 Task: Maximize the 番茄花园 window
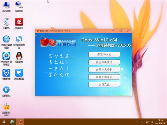point(121,31)
